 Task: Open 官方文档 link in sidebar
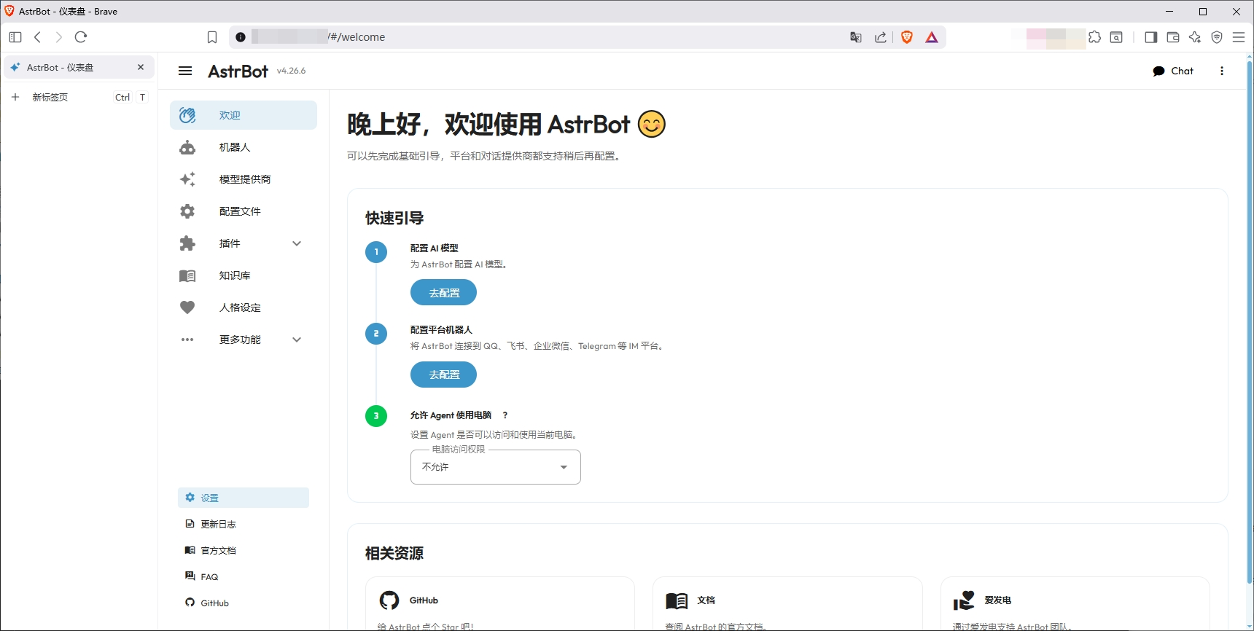244,550
